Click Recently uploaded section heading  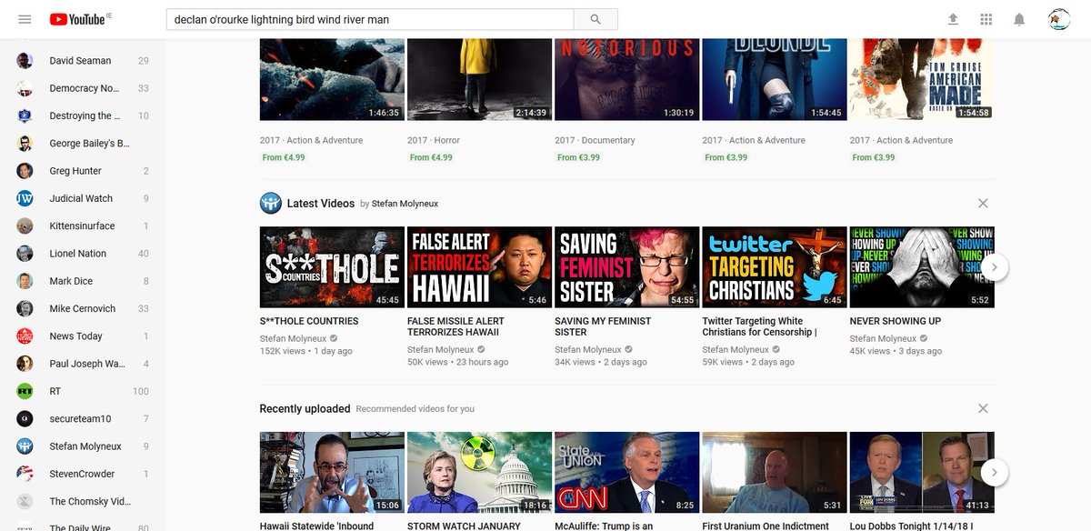[305, 409]
